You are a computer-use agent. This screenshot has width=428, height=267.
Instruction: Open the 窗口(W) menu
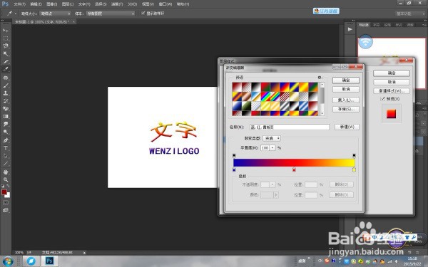point(165,4)
